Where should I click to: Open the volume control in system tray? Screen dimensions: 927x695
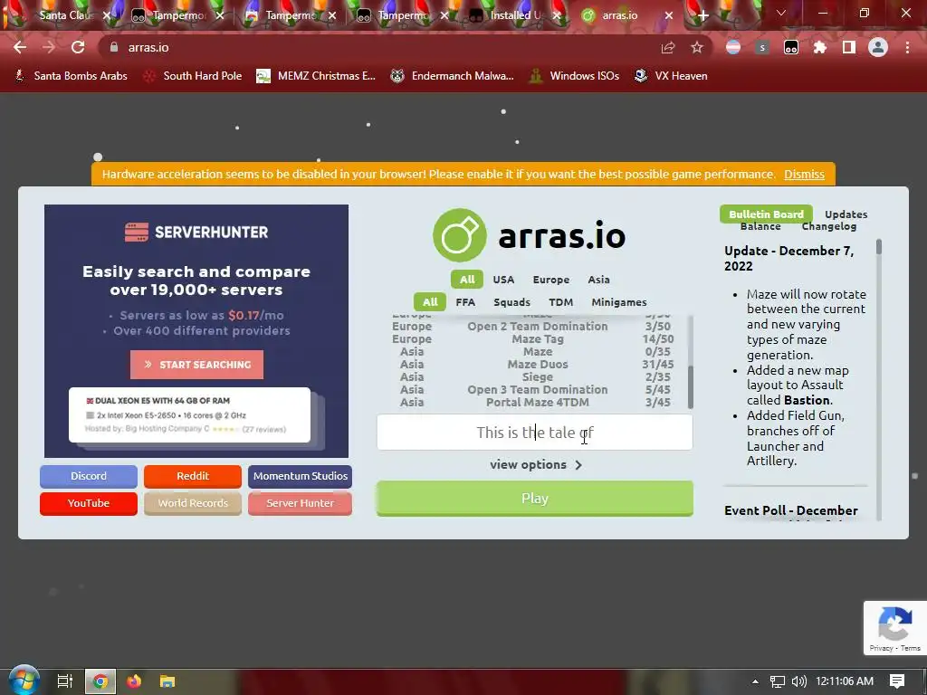pyautogui.click(x=799, y=681)
